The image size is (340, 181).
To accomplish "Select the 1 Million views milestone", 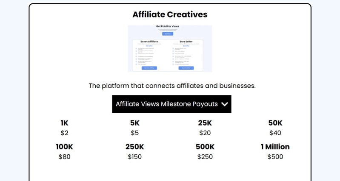I will click(275, 147).
